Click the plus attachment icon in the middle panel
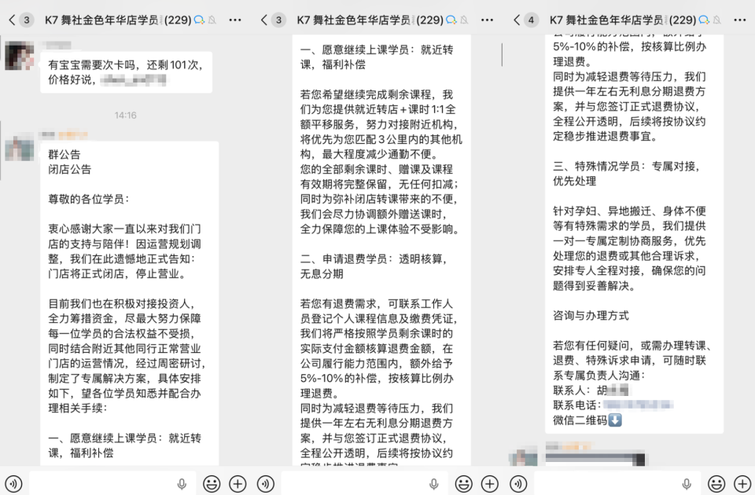 (489, 484)
